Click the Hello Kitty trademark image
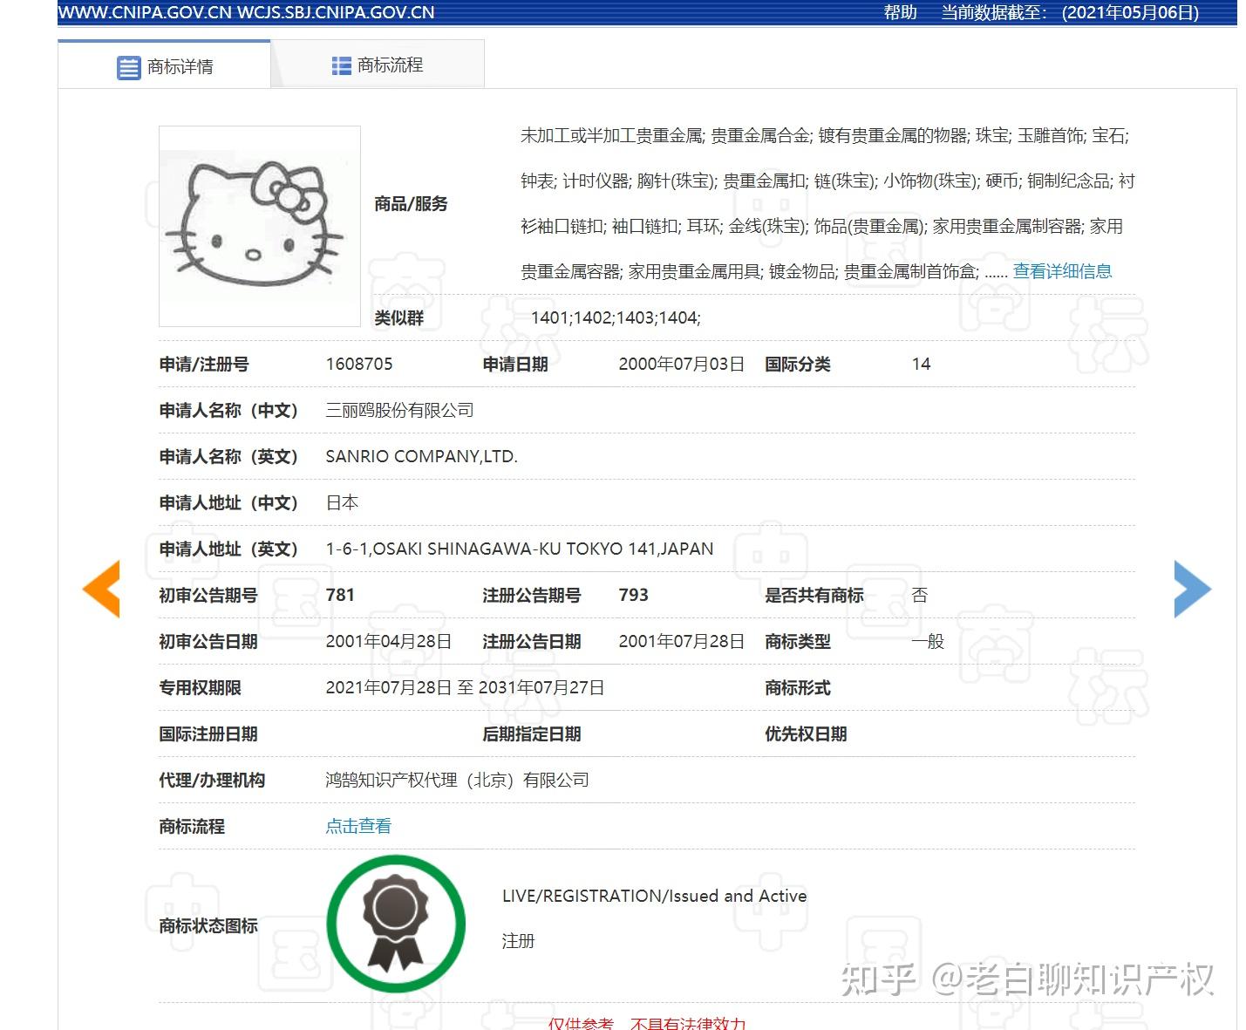The image size is (1246, 1030). pos(260,226)
